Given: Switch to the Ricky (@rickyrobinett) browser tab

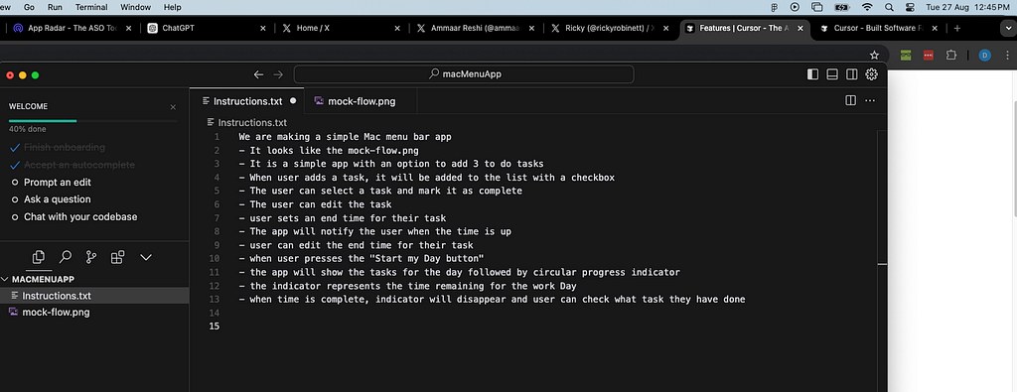Looking at the screenshot, I should 610,29.
